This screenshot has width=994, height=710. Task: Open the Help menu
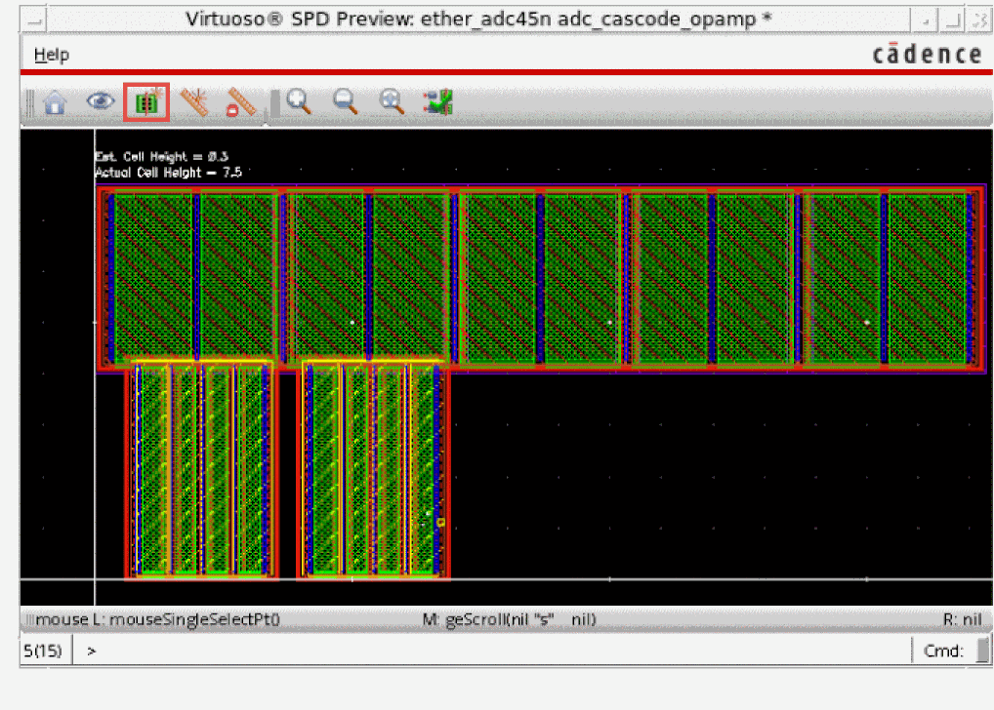[52, 55]
